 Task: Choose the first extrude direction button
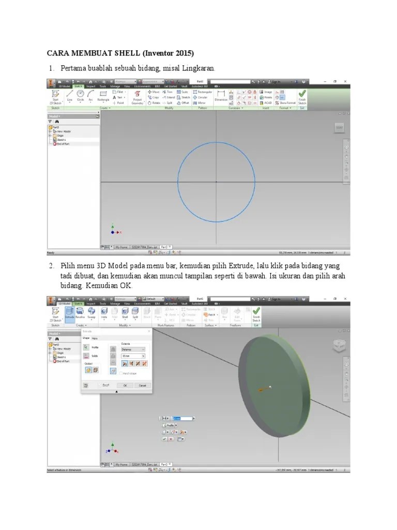pyautogui.click(x=125, y=364)
